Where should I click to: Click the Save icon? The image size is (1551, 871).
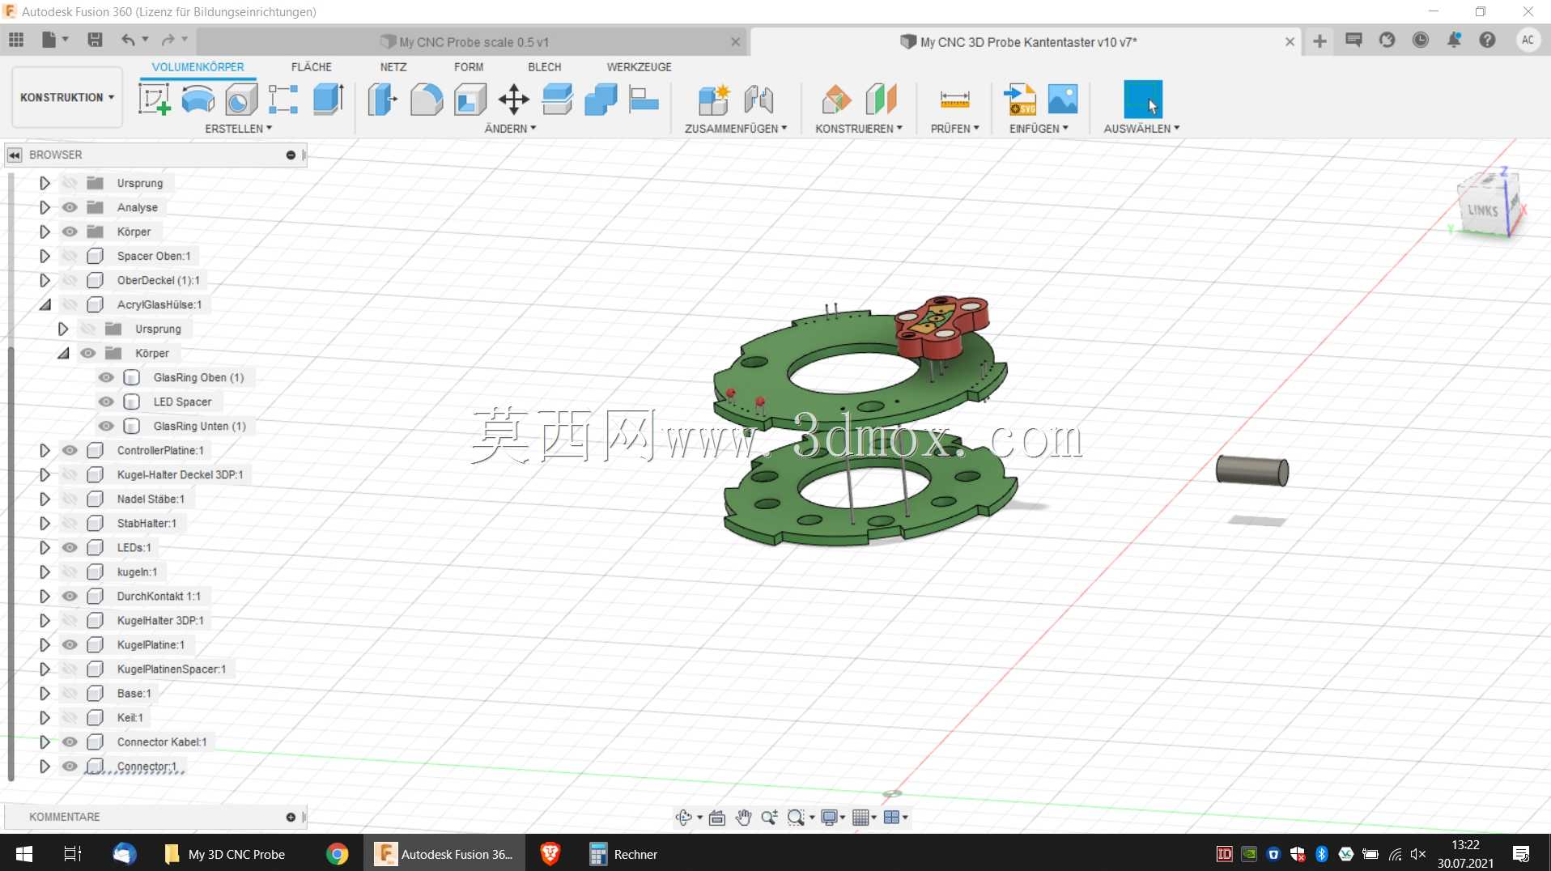click(95, 39)
